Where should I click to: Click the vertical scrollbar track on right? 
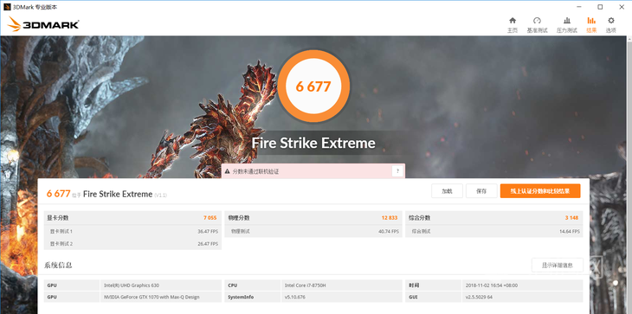[x=629, y=177]
